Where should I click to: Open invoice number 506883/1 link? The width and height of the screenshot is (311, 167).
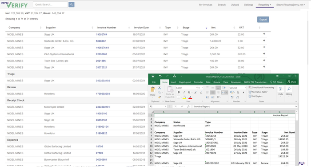101,41
